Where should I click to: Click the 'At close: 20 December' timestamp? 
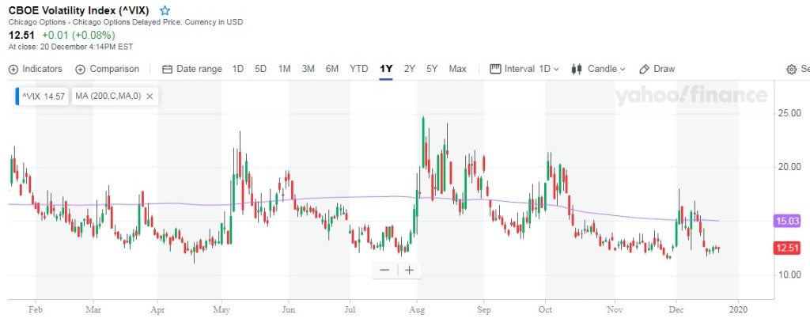pyautogui.click(x=70, y=47)
